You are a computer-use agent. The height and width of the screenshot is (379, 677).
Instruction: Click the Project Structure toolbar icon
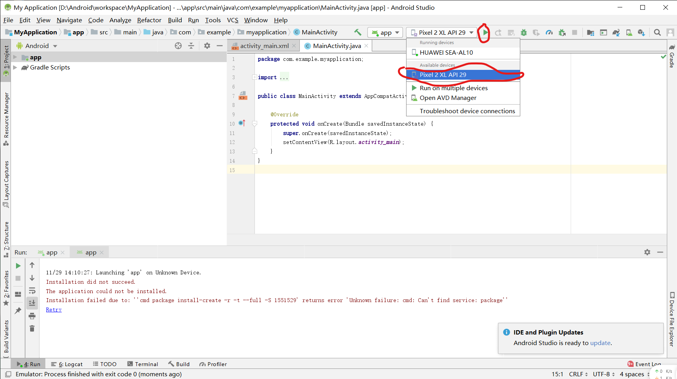point(591,32)
